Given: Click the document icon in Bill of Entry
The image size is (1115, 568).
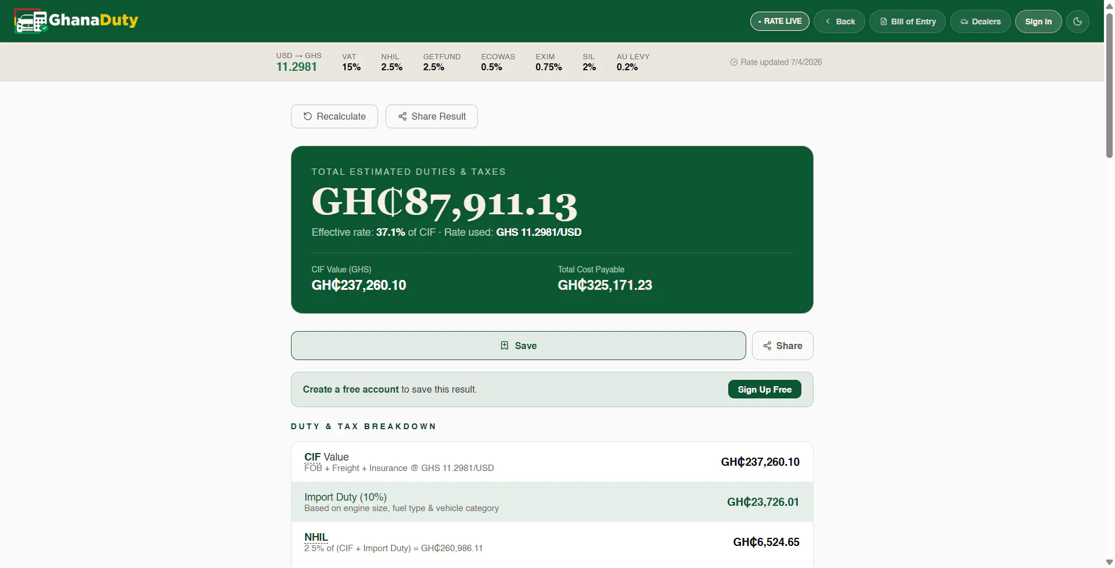Looking at the screenshot, I should (884, 21).
